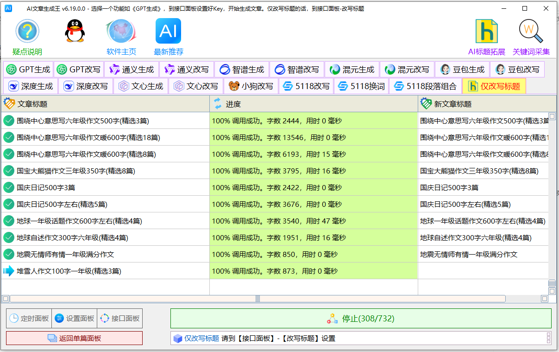Image resolution: width=559 pixels, height=352 pixels.
Task: Select the 智谱改写 tab
Action: (x=297, y=70)
